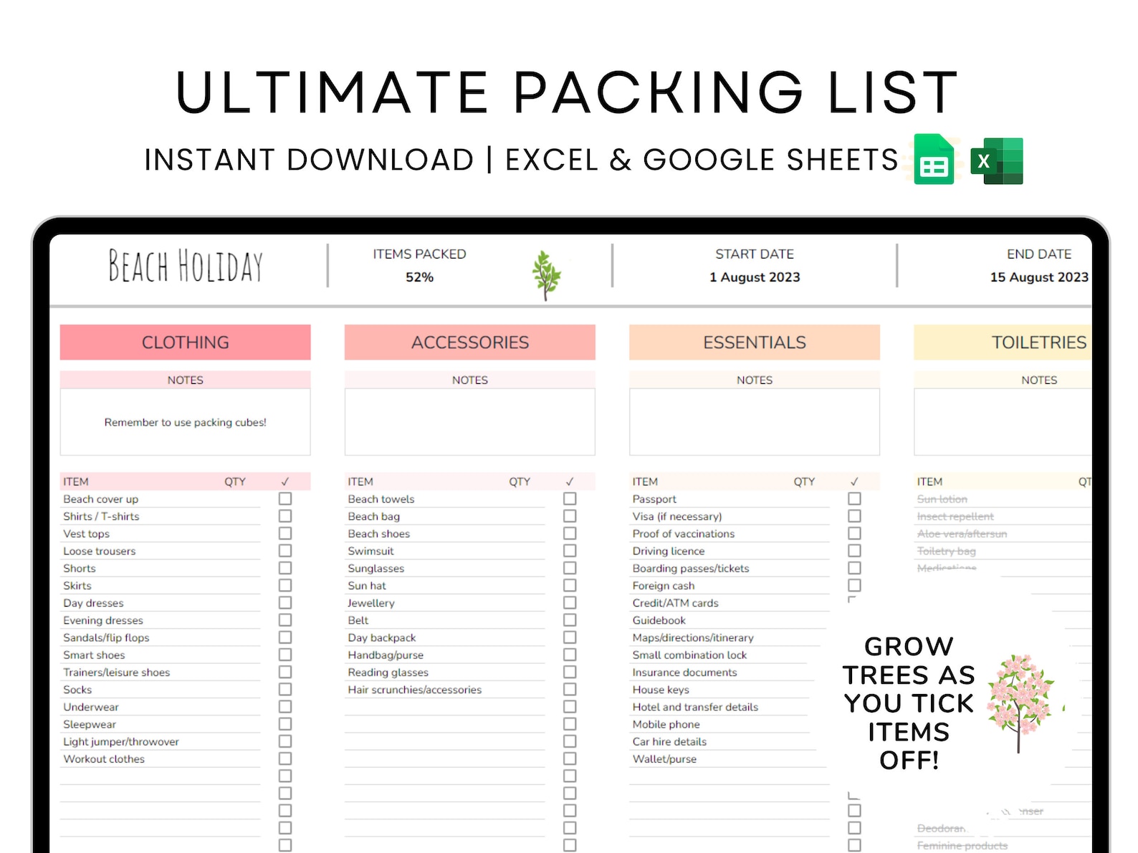This screenshot has width=1138, height=853.
Task: Click the Clothing QTY column header
Action: pyautogui.click(x=235, y=481)
